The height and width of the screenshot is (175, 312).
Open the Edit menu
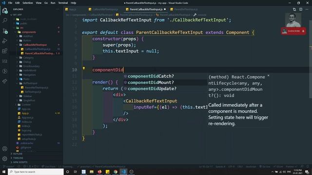tap(18, 3)
